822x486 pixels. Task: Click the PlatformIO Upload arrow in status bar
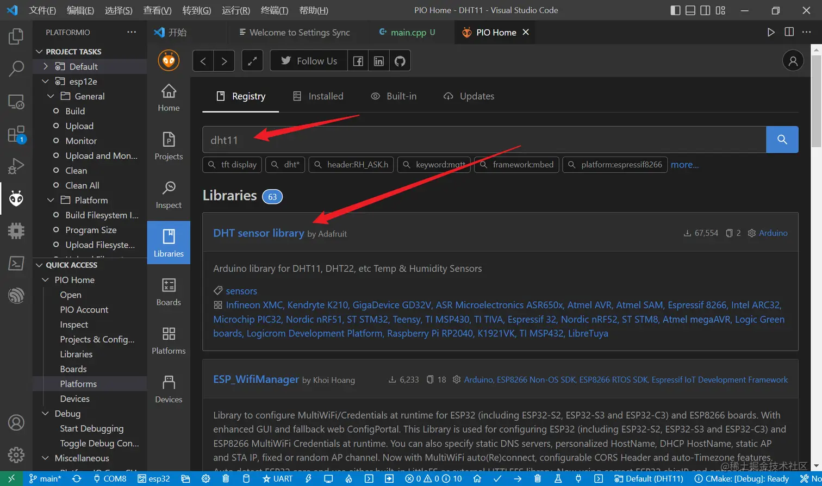pos(518,478)
